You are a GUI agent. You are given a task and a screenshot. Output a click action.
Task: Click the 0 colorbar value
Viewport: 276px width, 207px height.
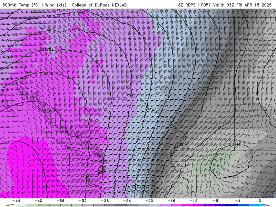coord(260,201)
